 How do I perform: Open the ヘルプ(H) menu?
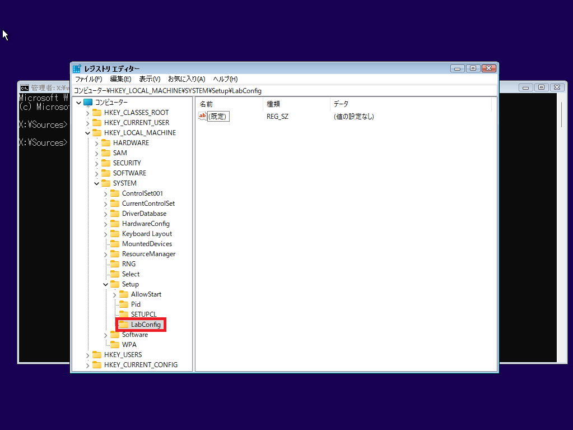click(x=225, y=79)
